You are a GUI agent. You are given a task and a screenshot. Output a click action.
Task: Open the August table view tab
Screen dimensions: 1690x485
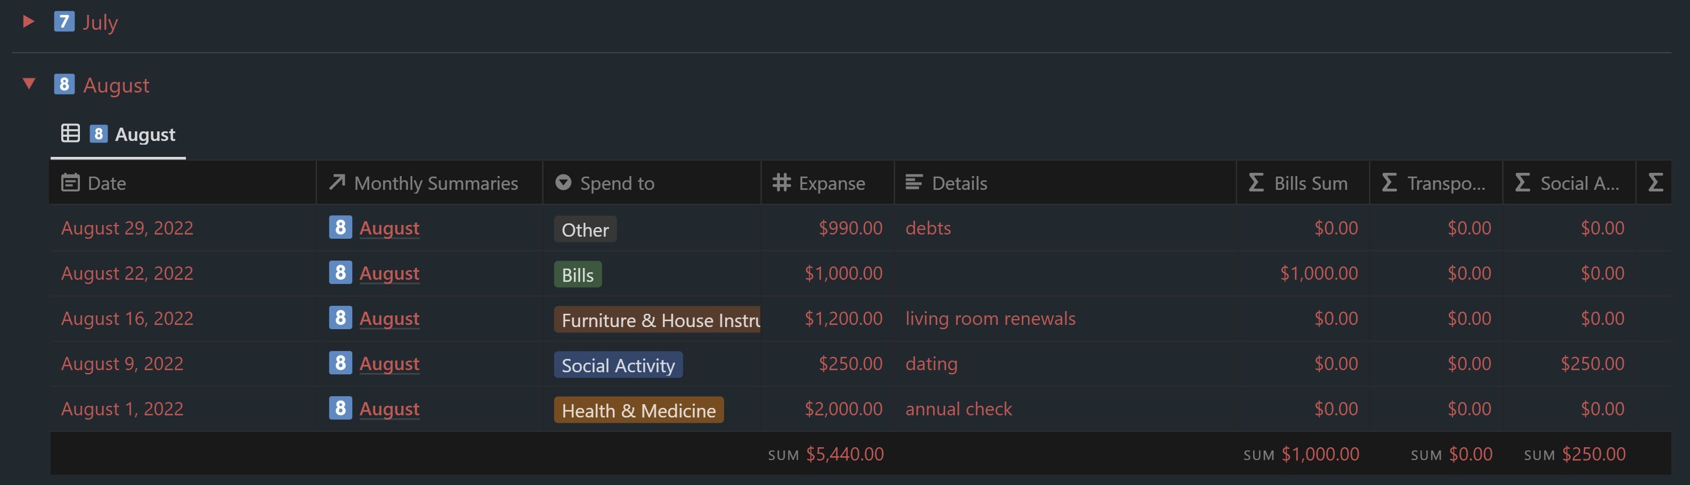(x=119, y=134)
